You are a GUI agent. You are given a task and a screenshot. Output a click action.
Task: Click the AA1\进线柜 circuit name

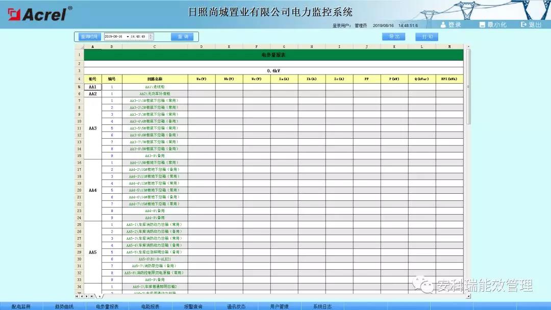(x=155, y=87)
